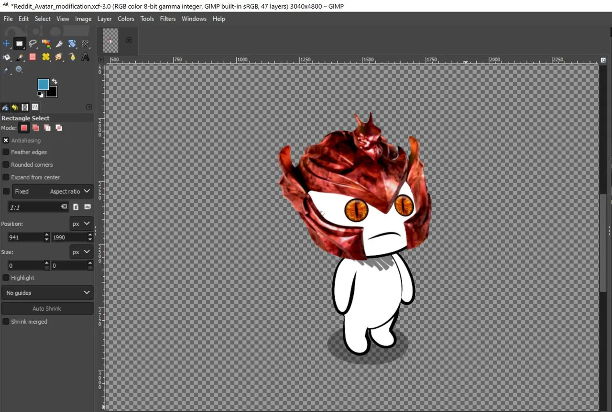Screen dimensions: 612x412
Task: Select the Free Select lasso tool
Action: click(33, 43)
